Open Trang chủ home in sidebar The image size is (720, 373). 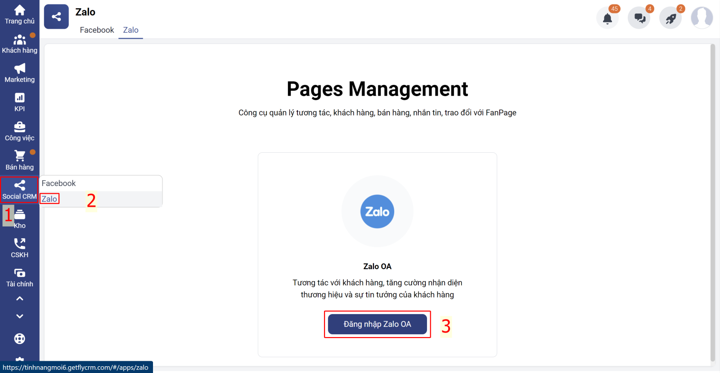point(19,14)
